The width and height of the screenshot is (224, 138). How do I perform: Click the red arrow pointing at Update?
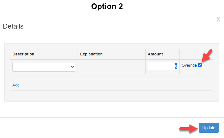[x=188, y=129]
